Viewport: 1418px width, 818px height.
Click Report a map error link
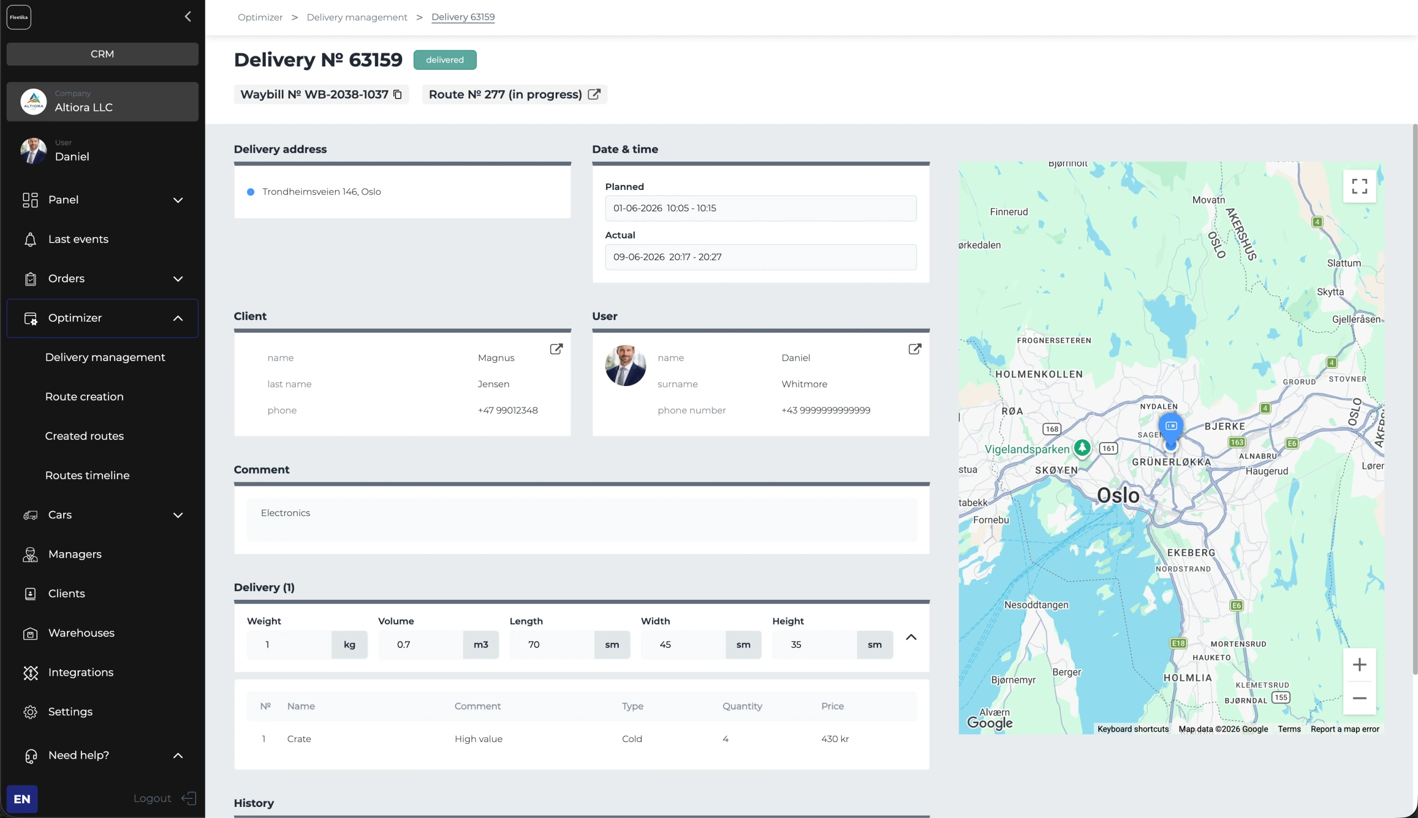[1344, 729]
